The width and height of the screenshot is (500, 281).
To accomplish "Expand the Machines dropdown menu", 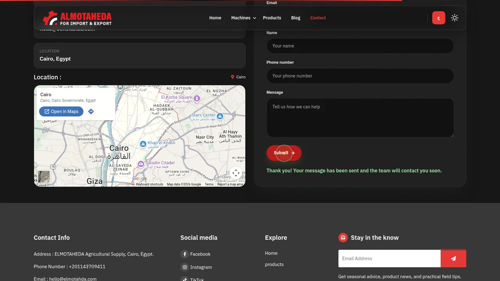I will tap(243, 18).
